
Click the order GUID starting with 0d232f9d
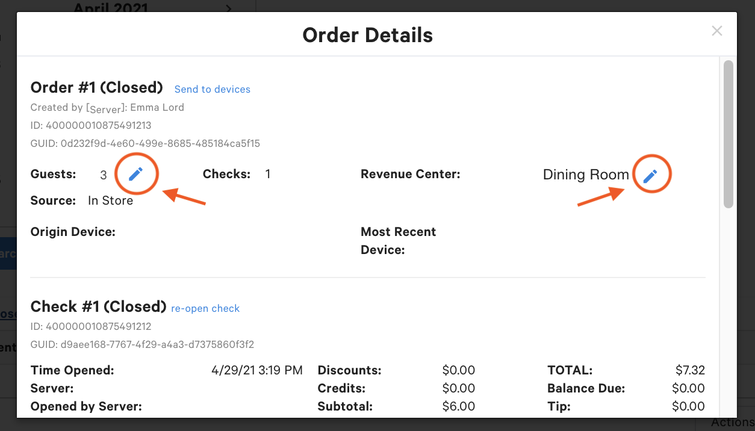pyautogui.click(x=145, y=143)
